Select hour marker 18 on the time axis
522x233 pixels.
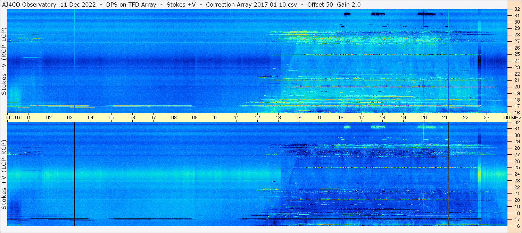[x=382, y=118]
